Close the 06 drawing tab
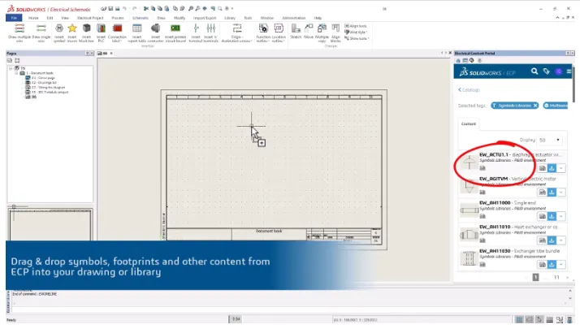 pyautogui.click(x=111, y=54)
